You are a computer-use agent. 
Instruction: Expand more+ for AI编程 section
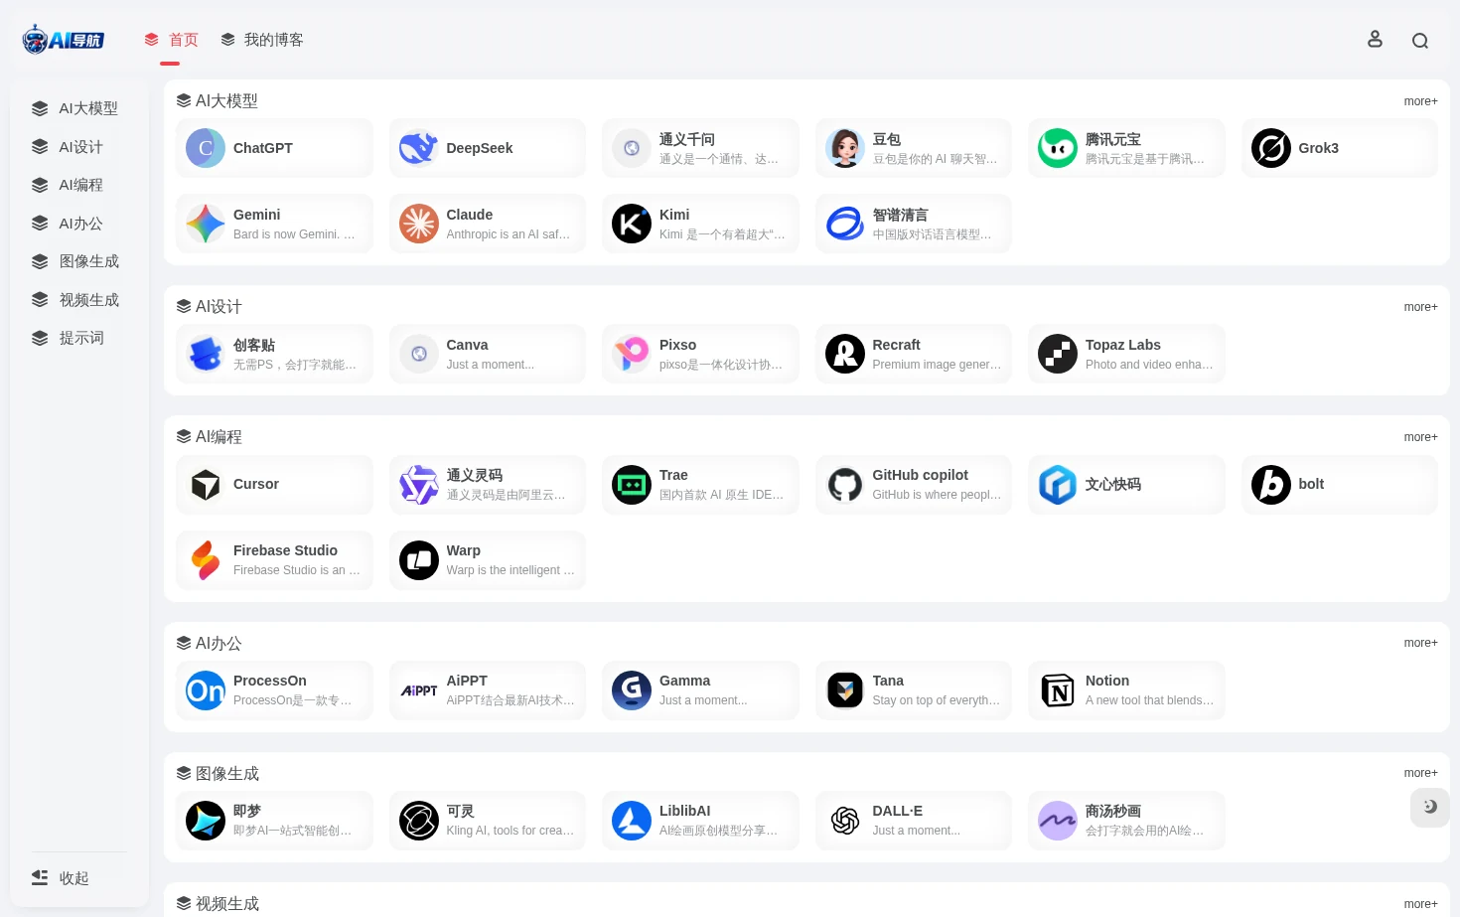(x=1420, y=437)
